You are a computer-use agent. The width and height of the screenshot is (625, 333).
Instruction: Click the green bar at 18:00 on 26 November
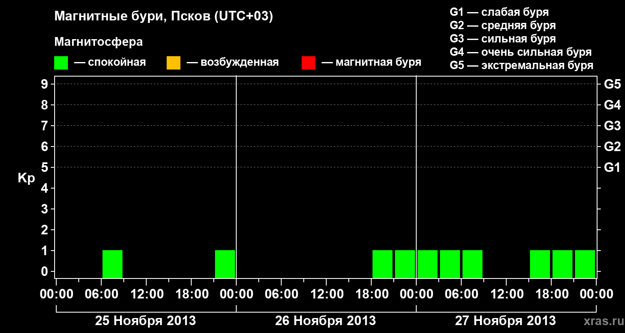pos(382,264)
